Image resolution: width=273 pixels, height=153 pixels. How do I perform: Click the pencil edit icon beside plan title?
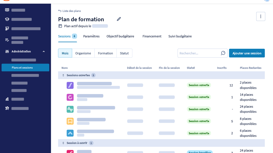[x=119, y=19]
